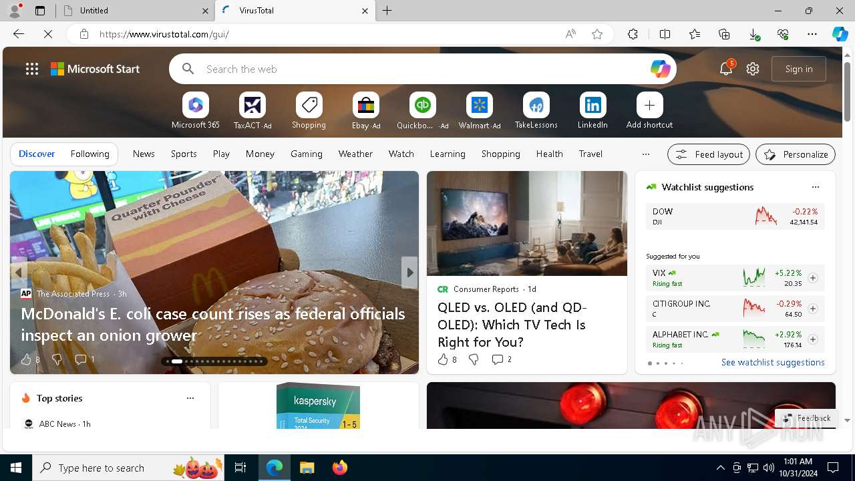The image size is (855, 481).
Task: Open QLED vs. OLED article headline
Action: tap(512, 325)
